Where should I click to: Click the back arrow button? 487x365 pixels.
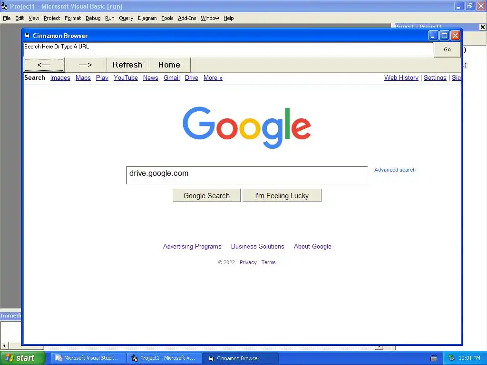(x=44, y=65)
